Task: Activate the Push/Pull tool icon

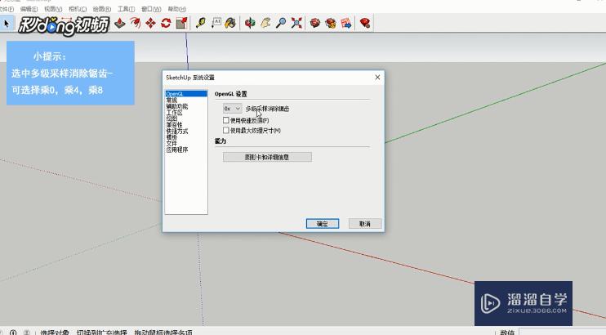Action: 120,23
